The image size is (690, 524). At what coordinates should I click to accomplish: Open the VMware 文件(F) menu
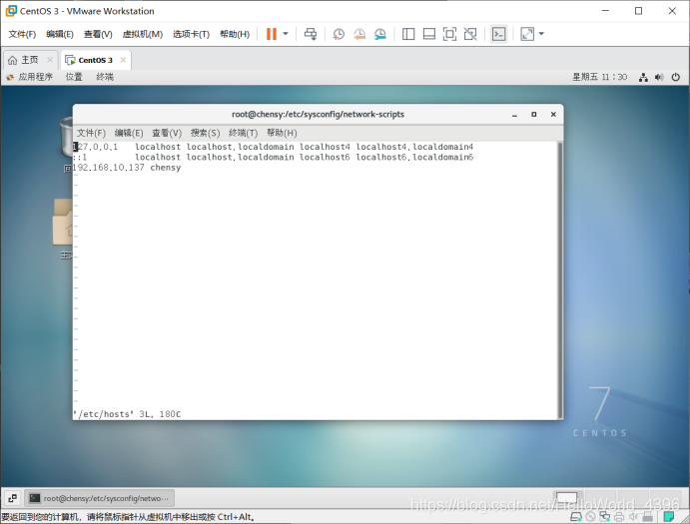pos(22,34)
